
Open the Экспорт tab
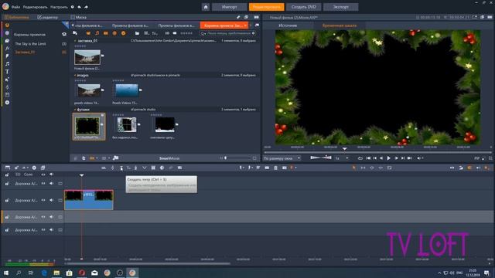(341, 7)
